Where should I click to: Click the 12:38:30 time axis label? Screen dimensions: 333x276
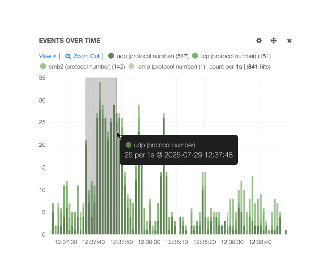[232, 242]
